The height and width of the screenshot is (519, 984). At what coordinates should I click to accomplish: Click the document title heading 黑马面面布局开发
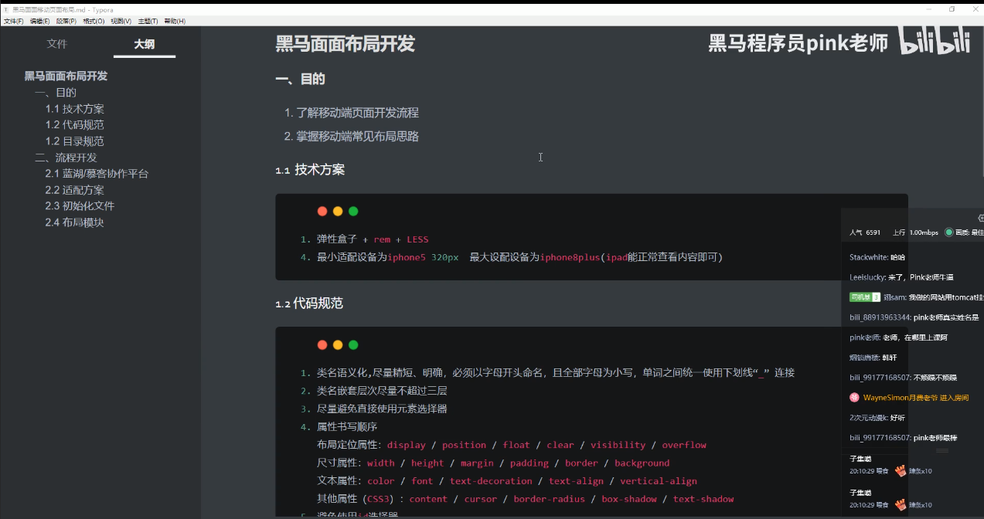click(x=346, y=44)
